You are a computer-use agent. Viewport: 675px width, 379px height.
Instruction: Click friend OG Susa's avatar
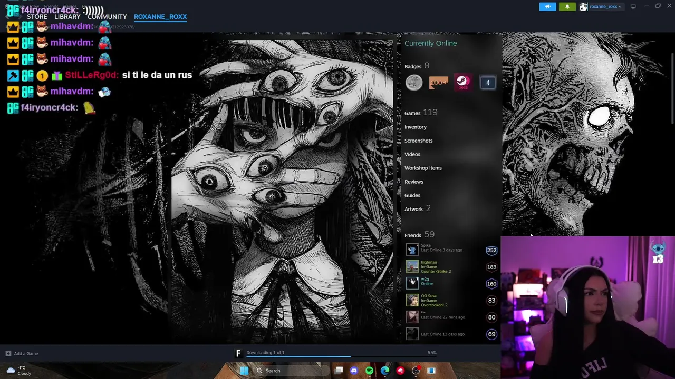click(412, 301)
